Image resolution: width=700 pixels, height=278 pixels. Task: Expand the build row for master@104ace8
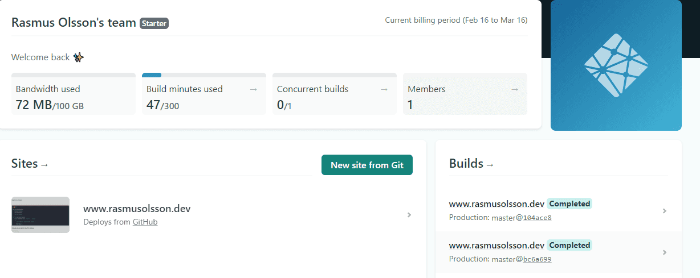pyautogui.click(x=664, y=211)
